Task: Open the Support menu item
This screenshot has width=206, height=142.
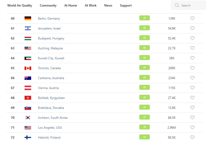Action: tap(126, 5)
